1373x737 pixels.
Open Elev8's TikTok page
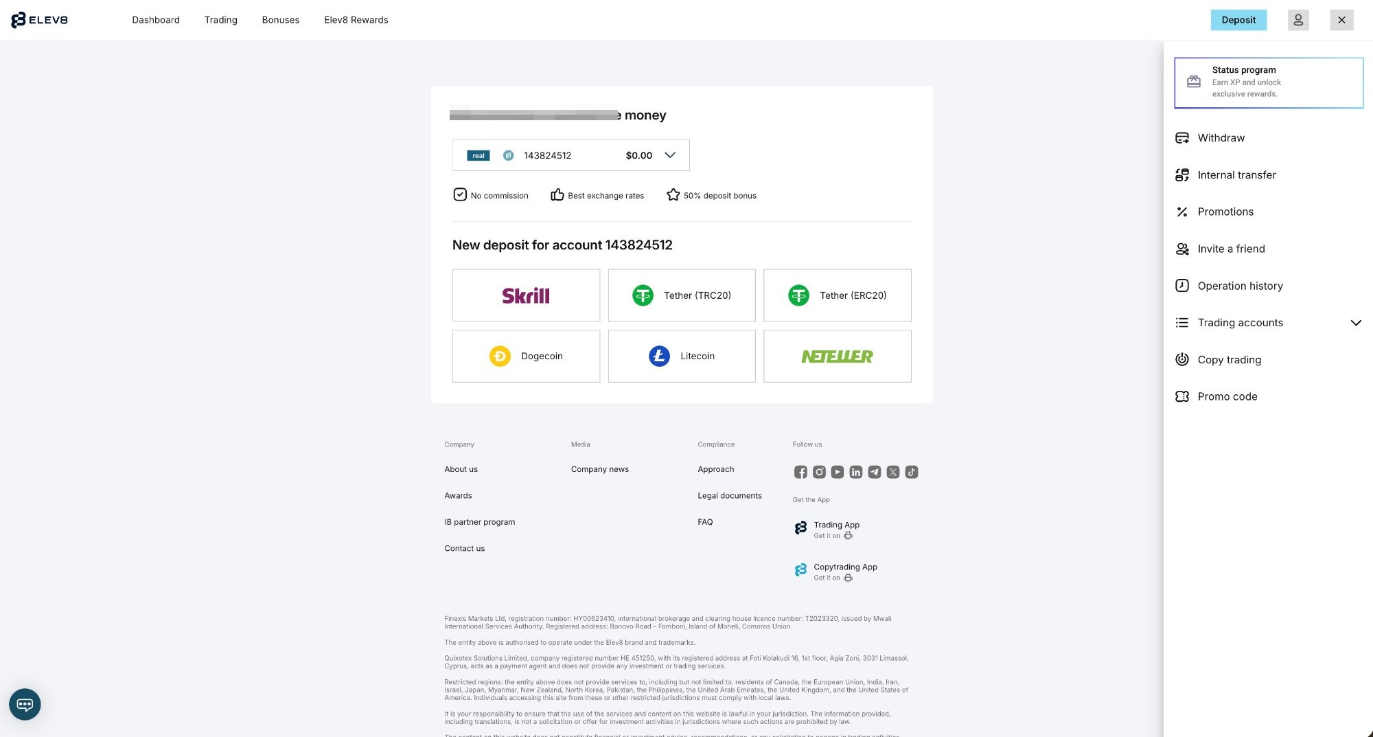click(x=911, y=472)
